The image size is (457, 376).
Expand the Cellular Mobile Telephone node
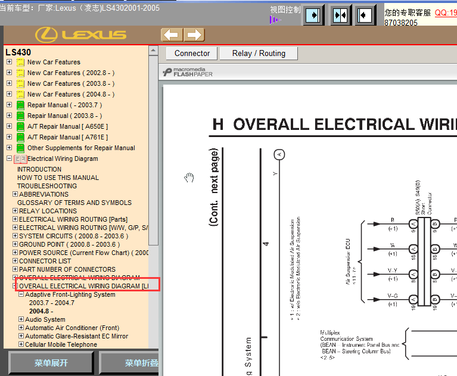[21, 344]
